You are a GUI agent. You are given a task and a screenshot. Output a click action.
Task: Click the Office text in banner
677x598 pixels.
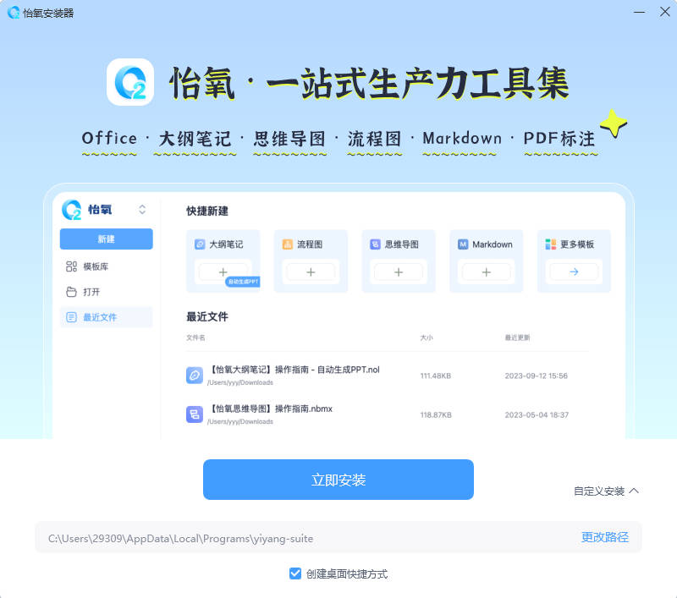point(109,139)
